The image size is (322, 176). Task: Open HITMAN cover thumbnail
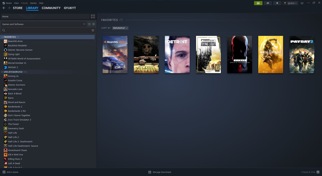(x=239, y=54)
